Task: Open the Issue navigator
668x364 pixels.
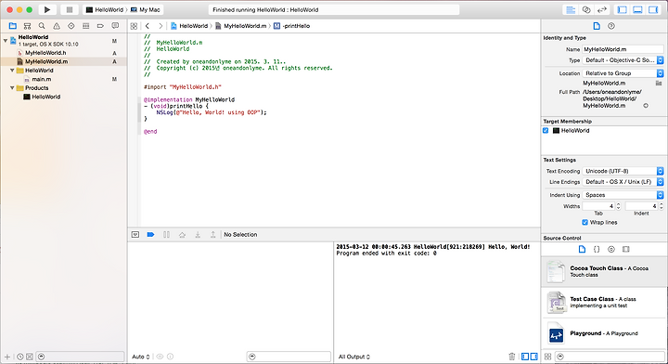Action: click(57, 26)
